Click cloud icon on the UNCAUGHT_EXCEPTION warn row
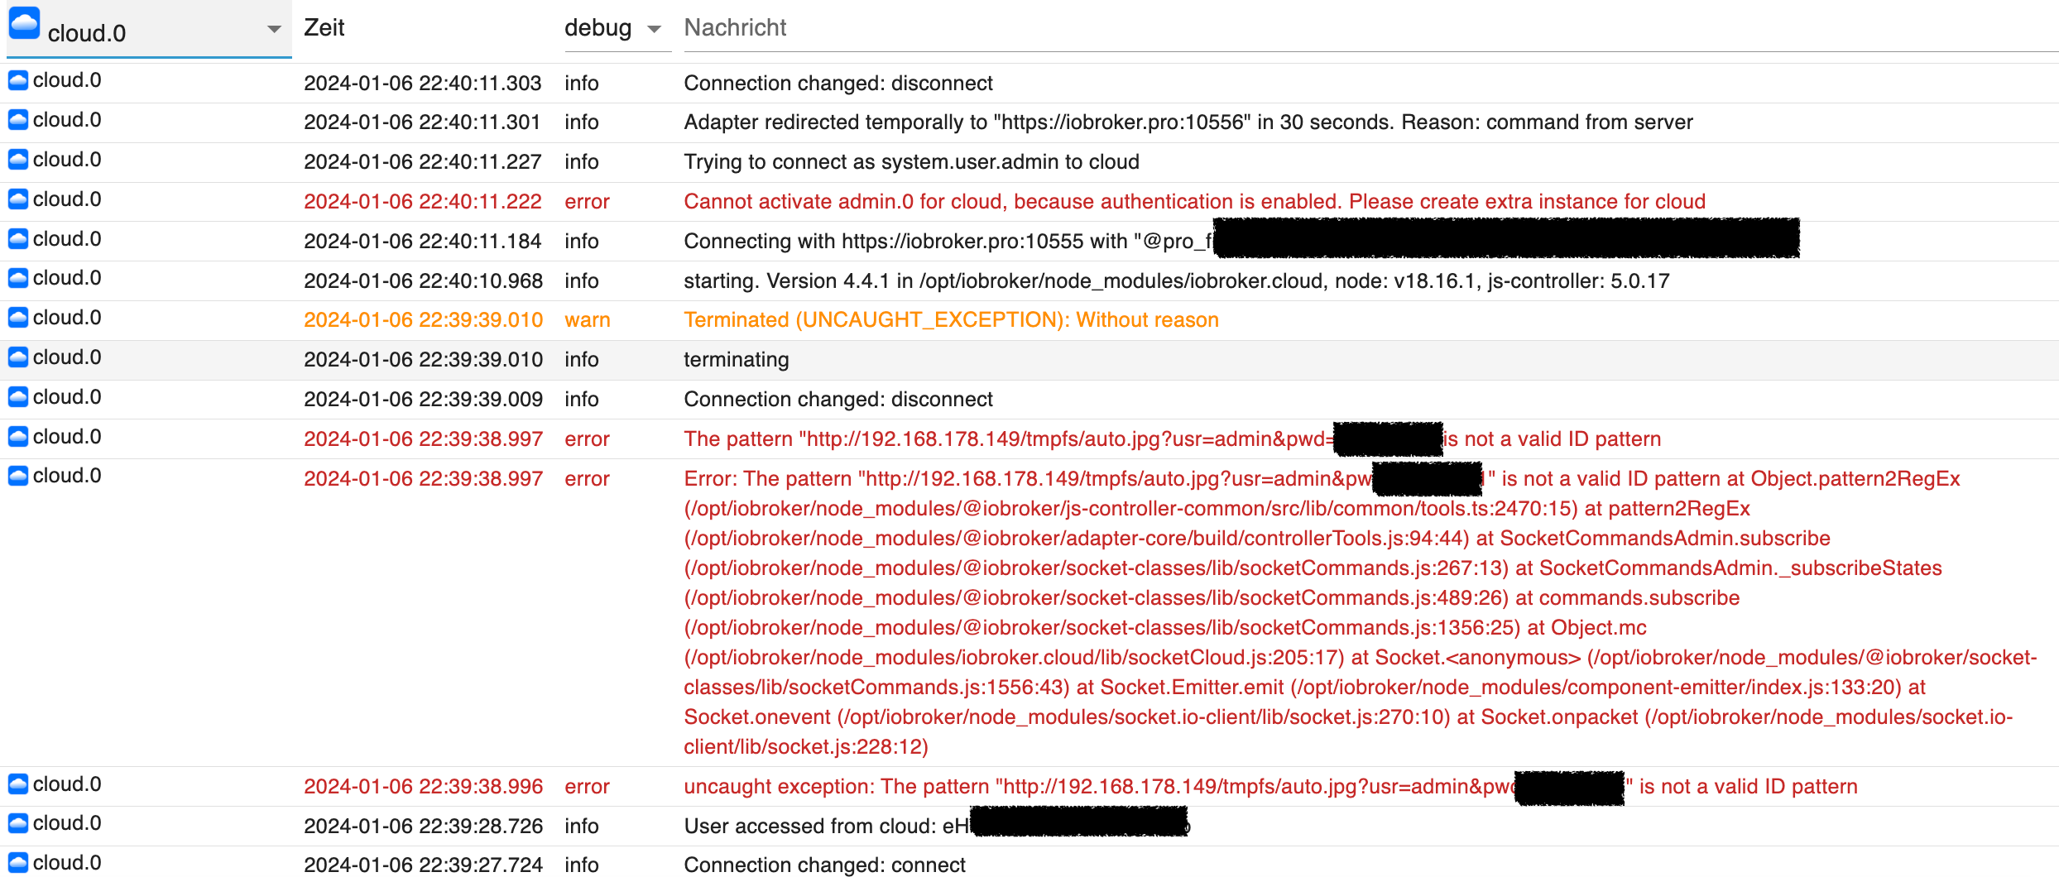This screenshot has height=877, width=2059. tap(18, 318)
